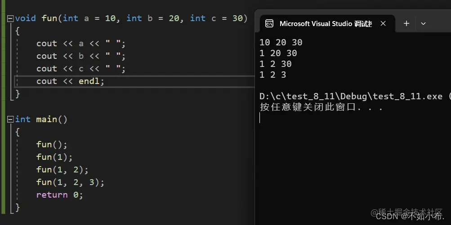Click the 'cout << c' code line
The image size is (451, 225).
[81, 69]
